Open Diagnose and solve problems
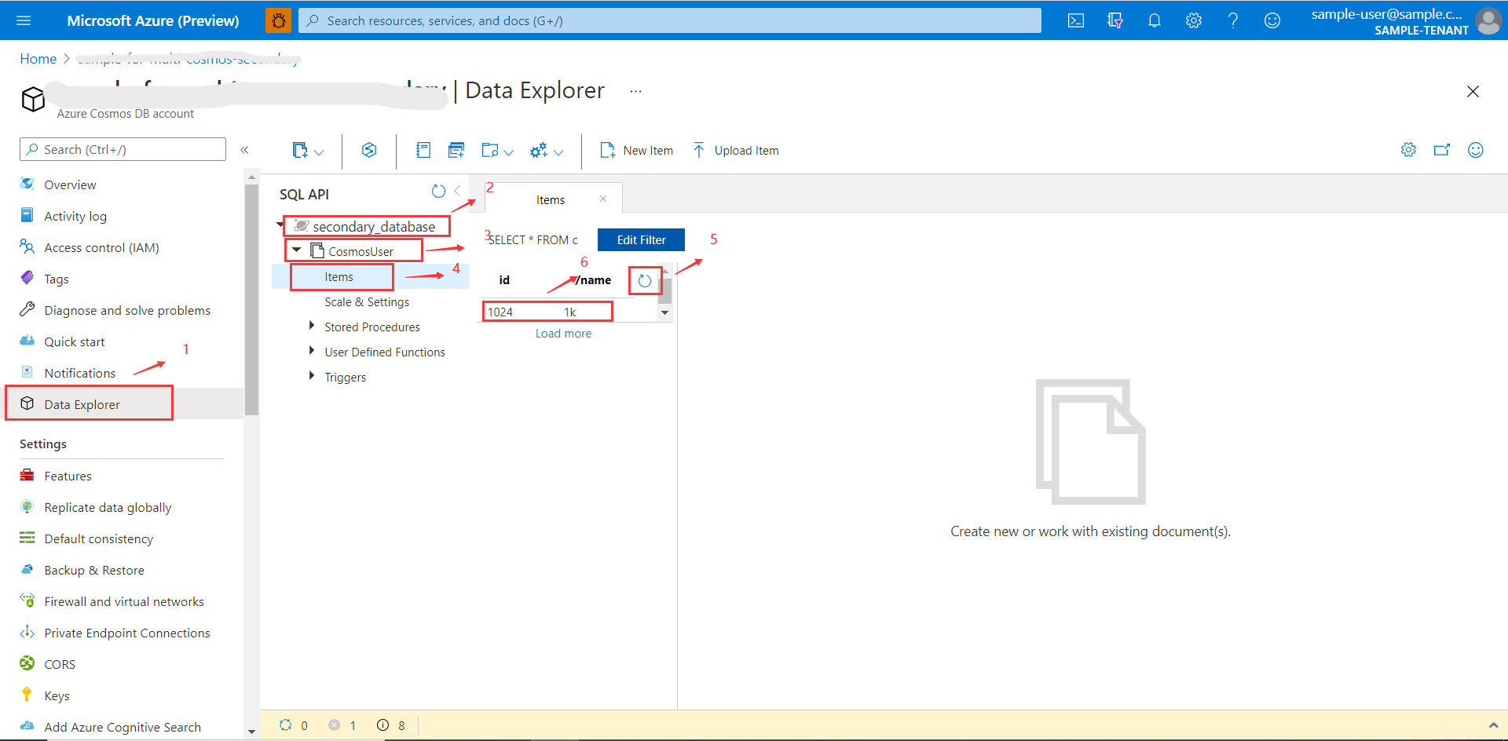 (x=127, y=310)
